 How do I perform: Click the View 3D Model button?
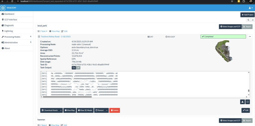click(x=85, y=110)
